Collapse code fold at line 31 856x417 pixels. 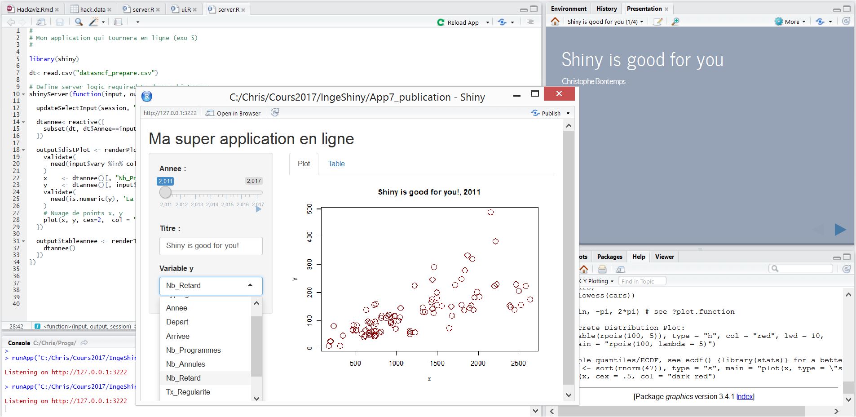(23, 241)
